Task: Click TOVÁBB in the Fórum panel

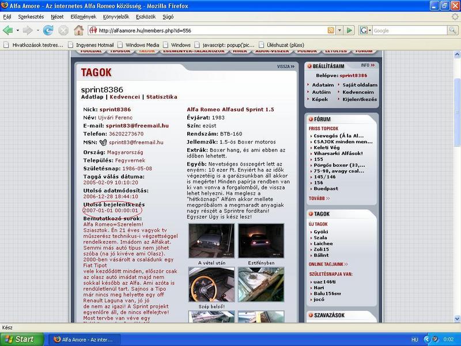Action: pyautogui.click(x=319, y=198)
